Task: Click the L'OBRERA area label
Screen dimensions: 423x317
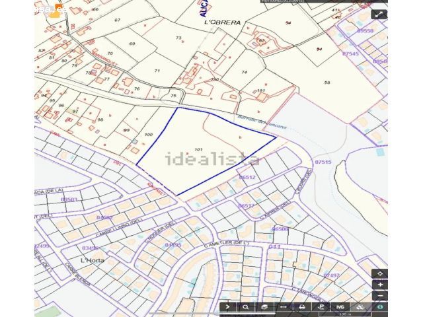Action: [222, 22]
